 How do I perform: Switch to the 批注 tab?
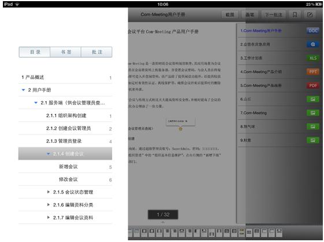coord(96,52)
